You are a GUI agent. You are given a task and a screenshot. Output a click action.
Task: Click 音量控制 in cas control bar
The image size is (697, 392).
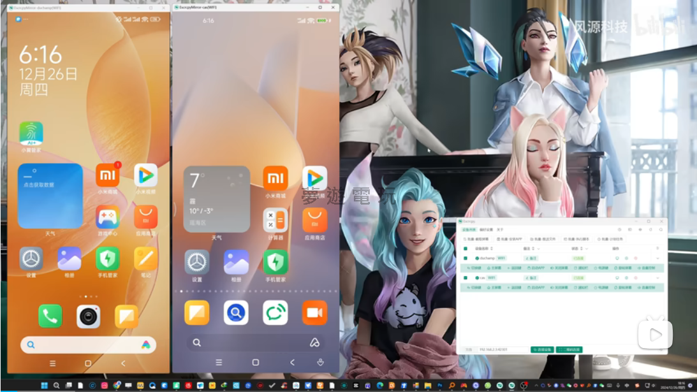pyautogui.click(x=647, y=287)
